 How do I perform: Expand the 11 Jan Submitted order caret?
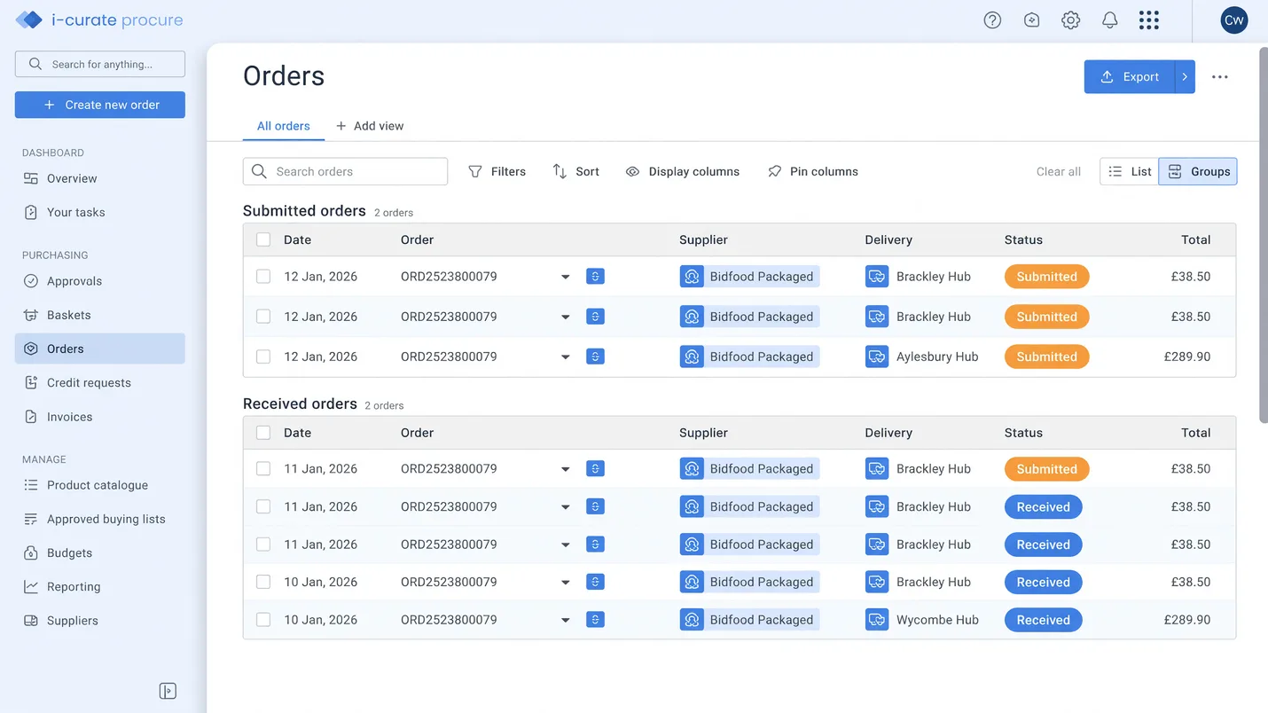(565, 470)
